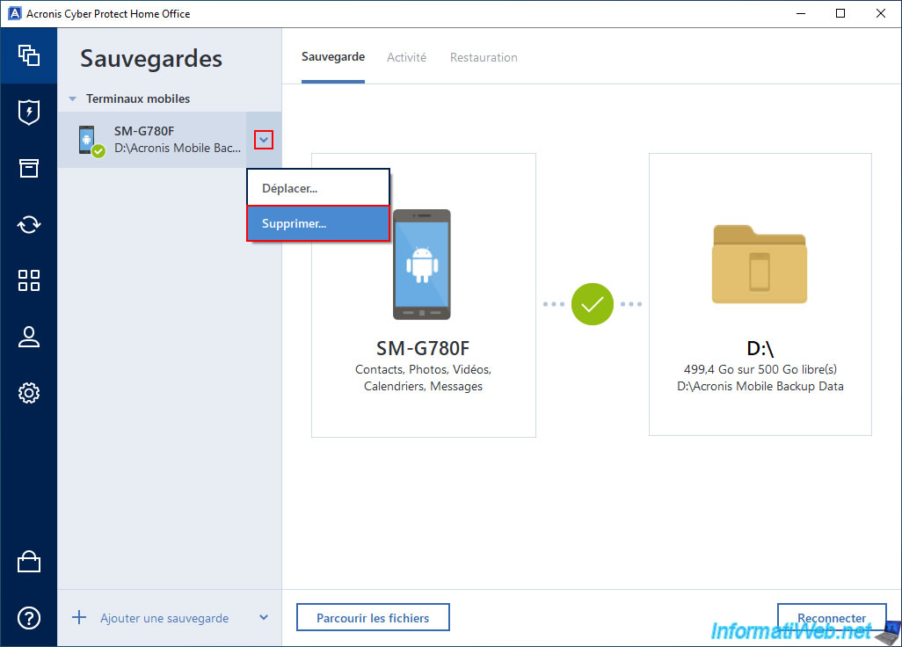Screen dimensions: 902x647
Task: Open the shopping bag store icon
Action: tap(29, 562)
